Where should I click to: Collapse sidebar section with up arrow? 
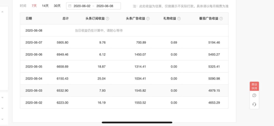3,12
